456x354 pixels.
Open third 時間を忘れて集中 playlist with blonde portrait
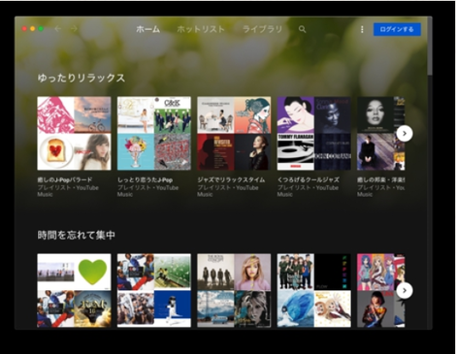[234, 290]
